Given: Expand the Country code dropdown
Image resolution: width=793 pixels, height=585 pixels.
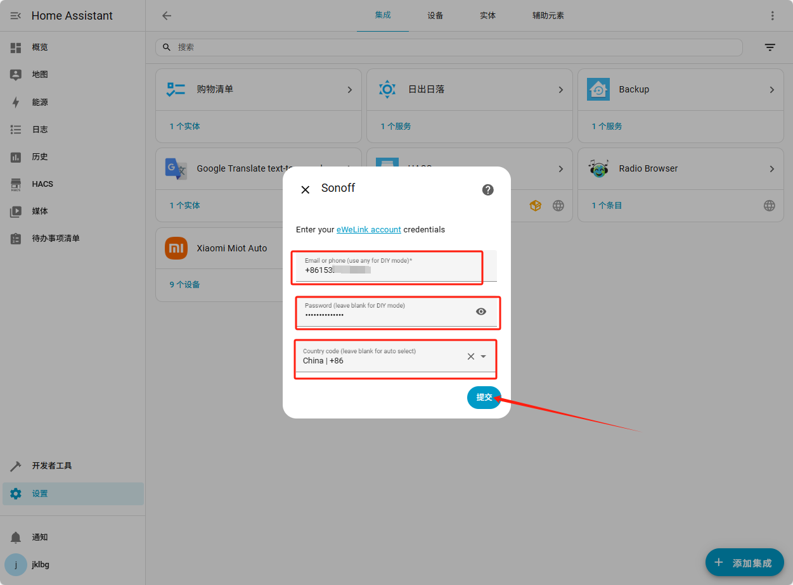Looking at the screenshot, I should 484,356.
